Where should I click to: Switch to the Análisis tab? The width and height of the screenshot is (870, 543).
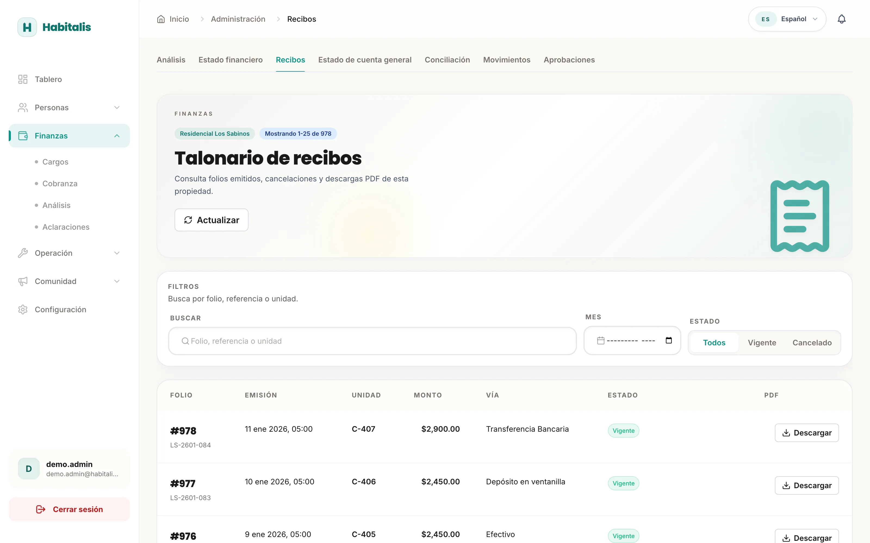click(171, 60)
